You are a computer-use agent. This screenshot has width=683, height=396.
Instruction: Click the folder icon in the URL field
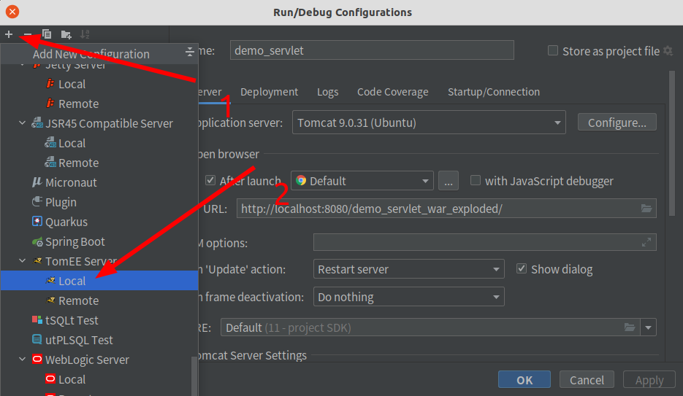[646, 209]
